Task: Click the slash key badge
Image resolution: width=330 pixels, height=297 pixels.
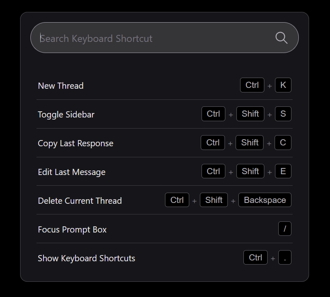Action: click(284, 229)
